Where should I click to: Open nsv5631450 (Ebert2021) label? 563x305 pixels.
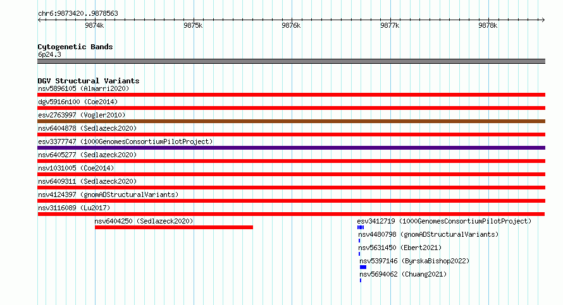400,248
